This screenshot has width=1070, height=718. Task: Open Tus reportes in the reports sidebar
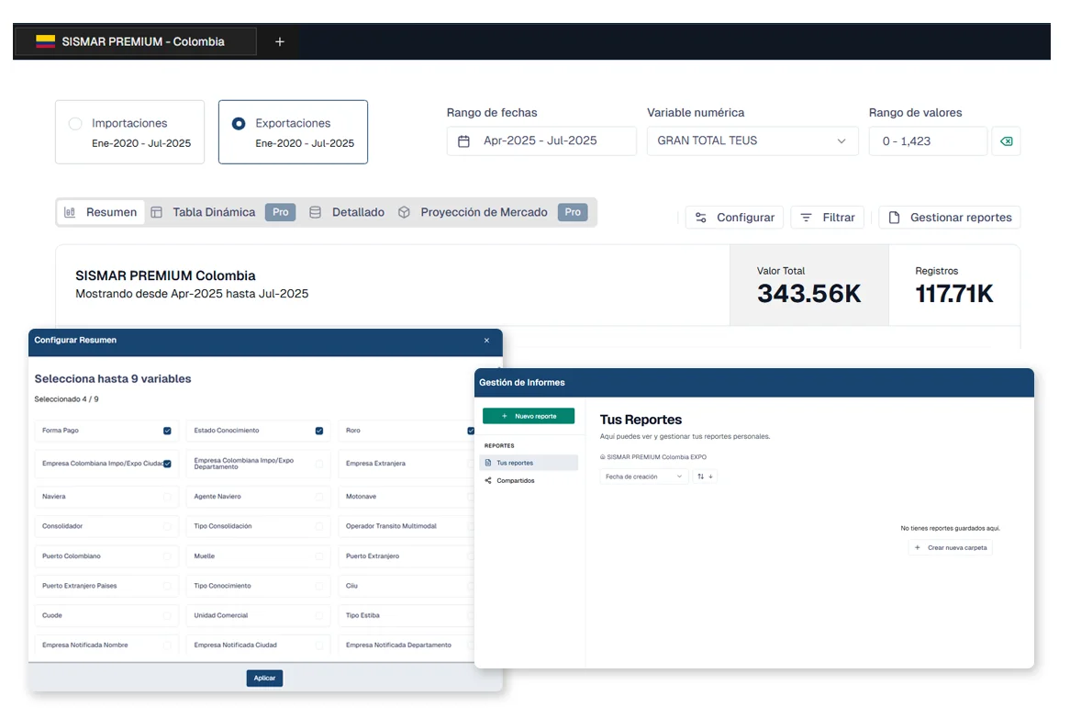[x=529, y=463]
